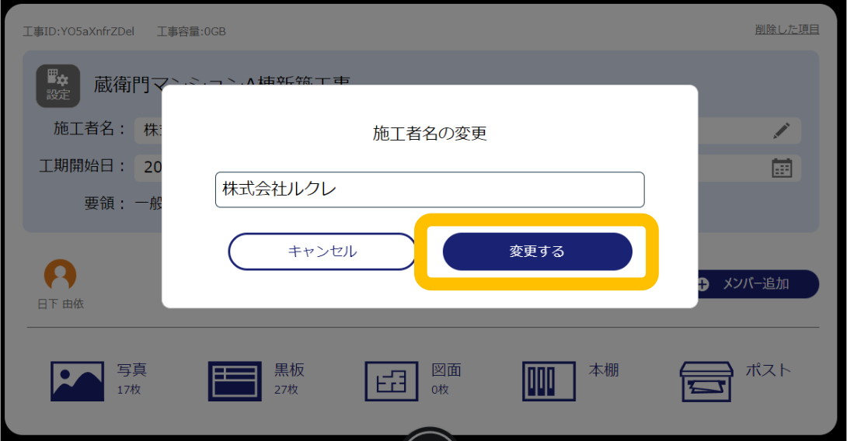
Task: Open the 本棚 bookshelf icon
Action: (549, 382)
